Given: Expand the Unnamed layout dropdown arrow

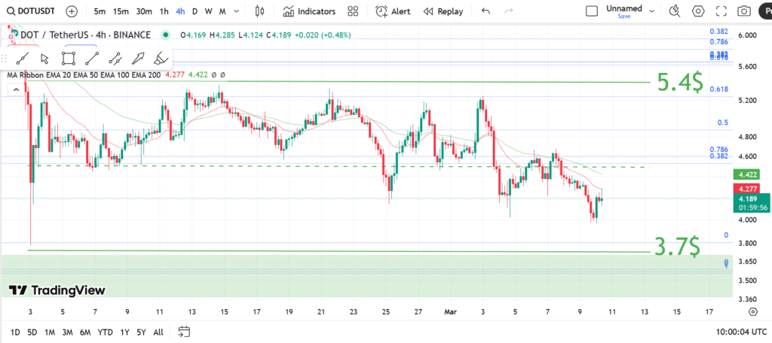Looking at the screenshot, I should pyautogui.click(x=652, y=11).
